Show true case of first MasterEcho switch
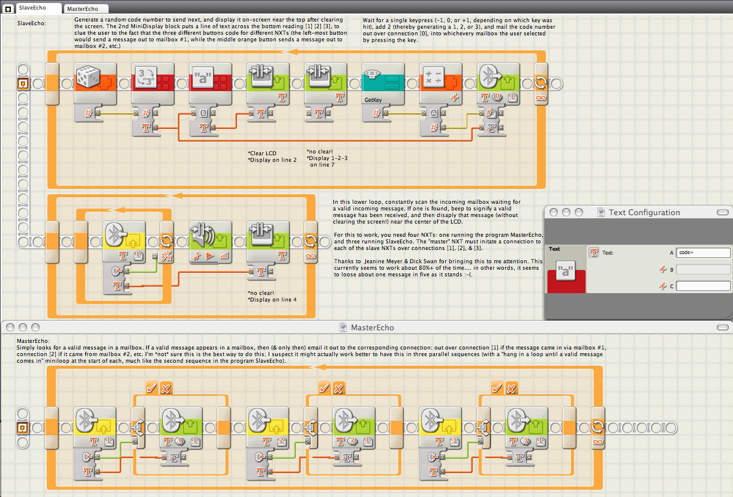Image resolution: width=733 pixels, height=497 pixels. [x=152, y=388]
